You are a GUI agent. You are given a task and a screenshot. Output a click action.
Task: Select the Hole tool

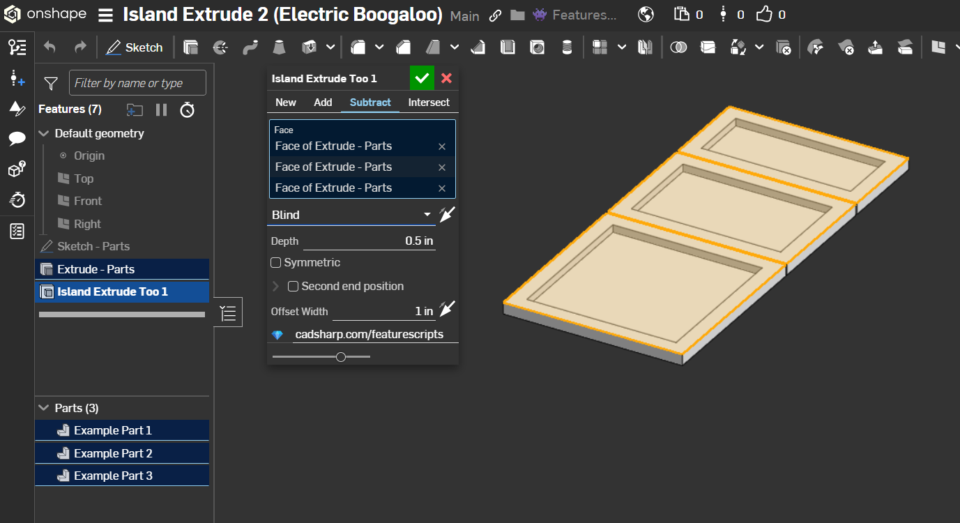pos(538,47)
